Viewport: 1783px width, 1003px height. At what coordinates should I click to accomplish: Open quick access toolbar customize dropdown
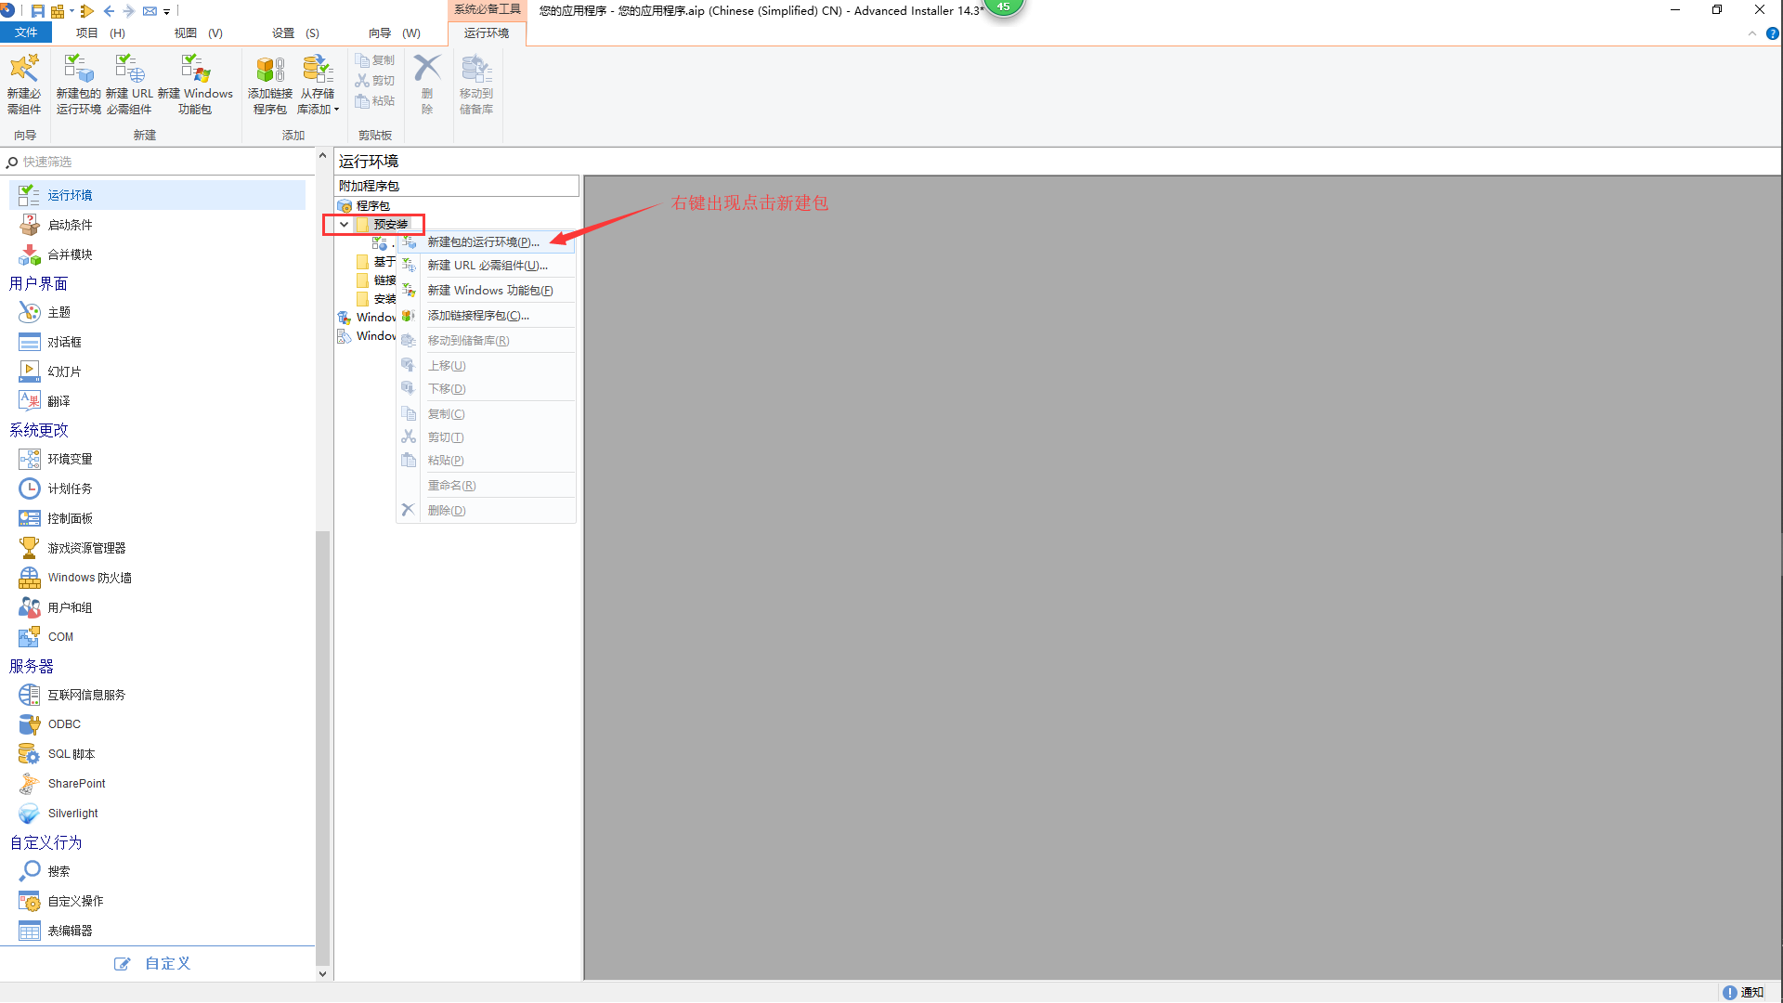[167, 12]
